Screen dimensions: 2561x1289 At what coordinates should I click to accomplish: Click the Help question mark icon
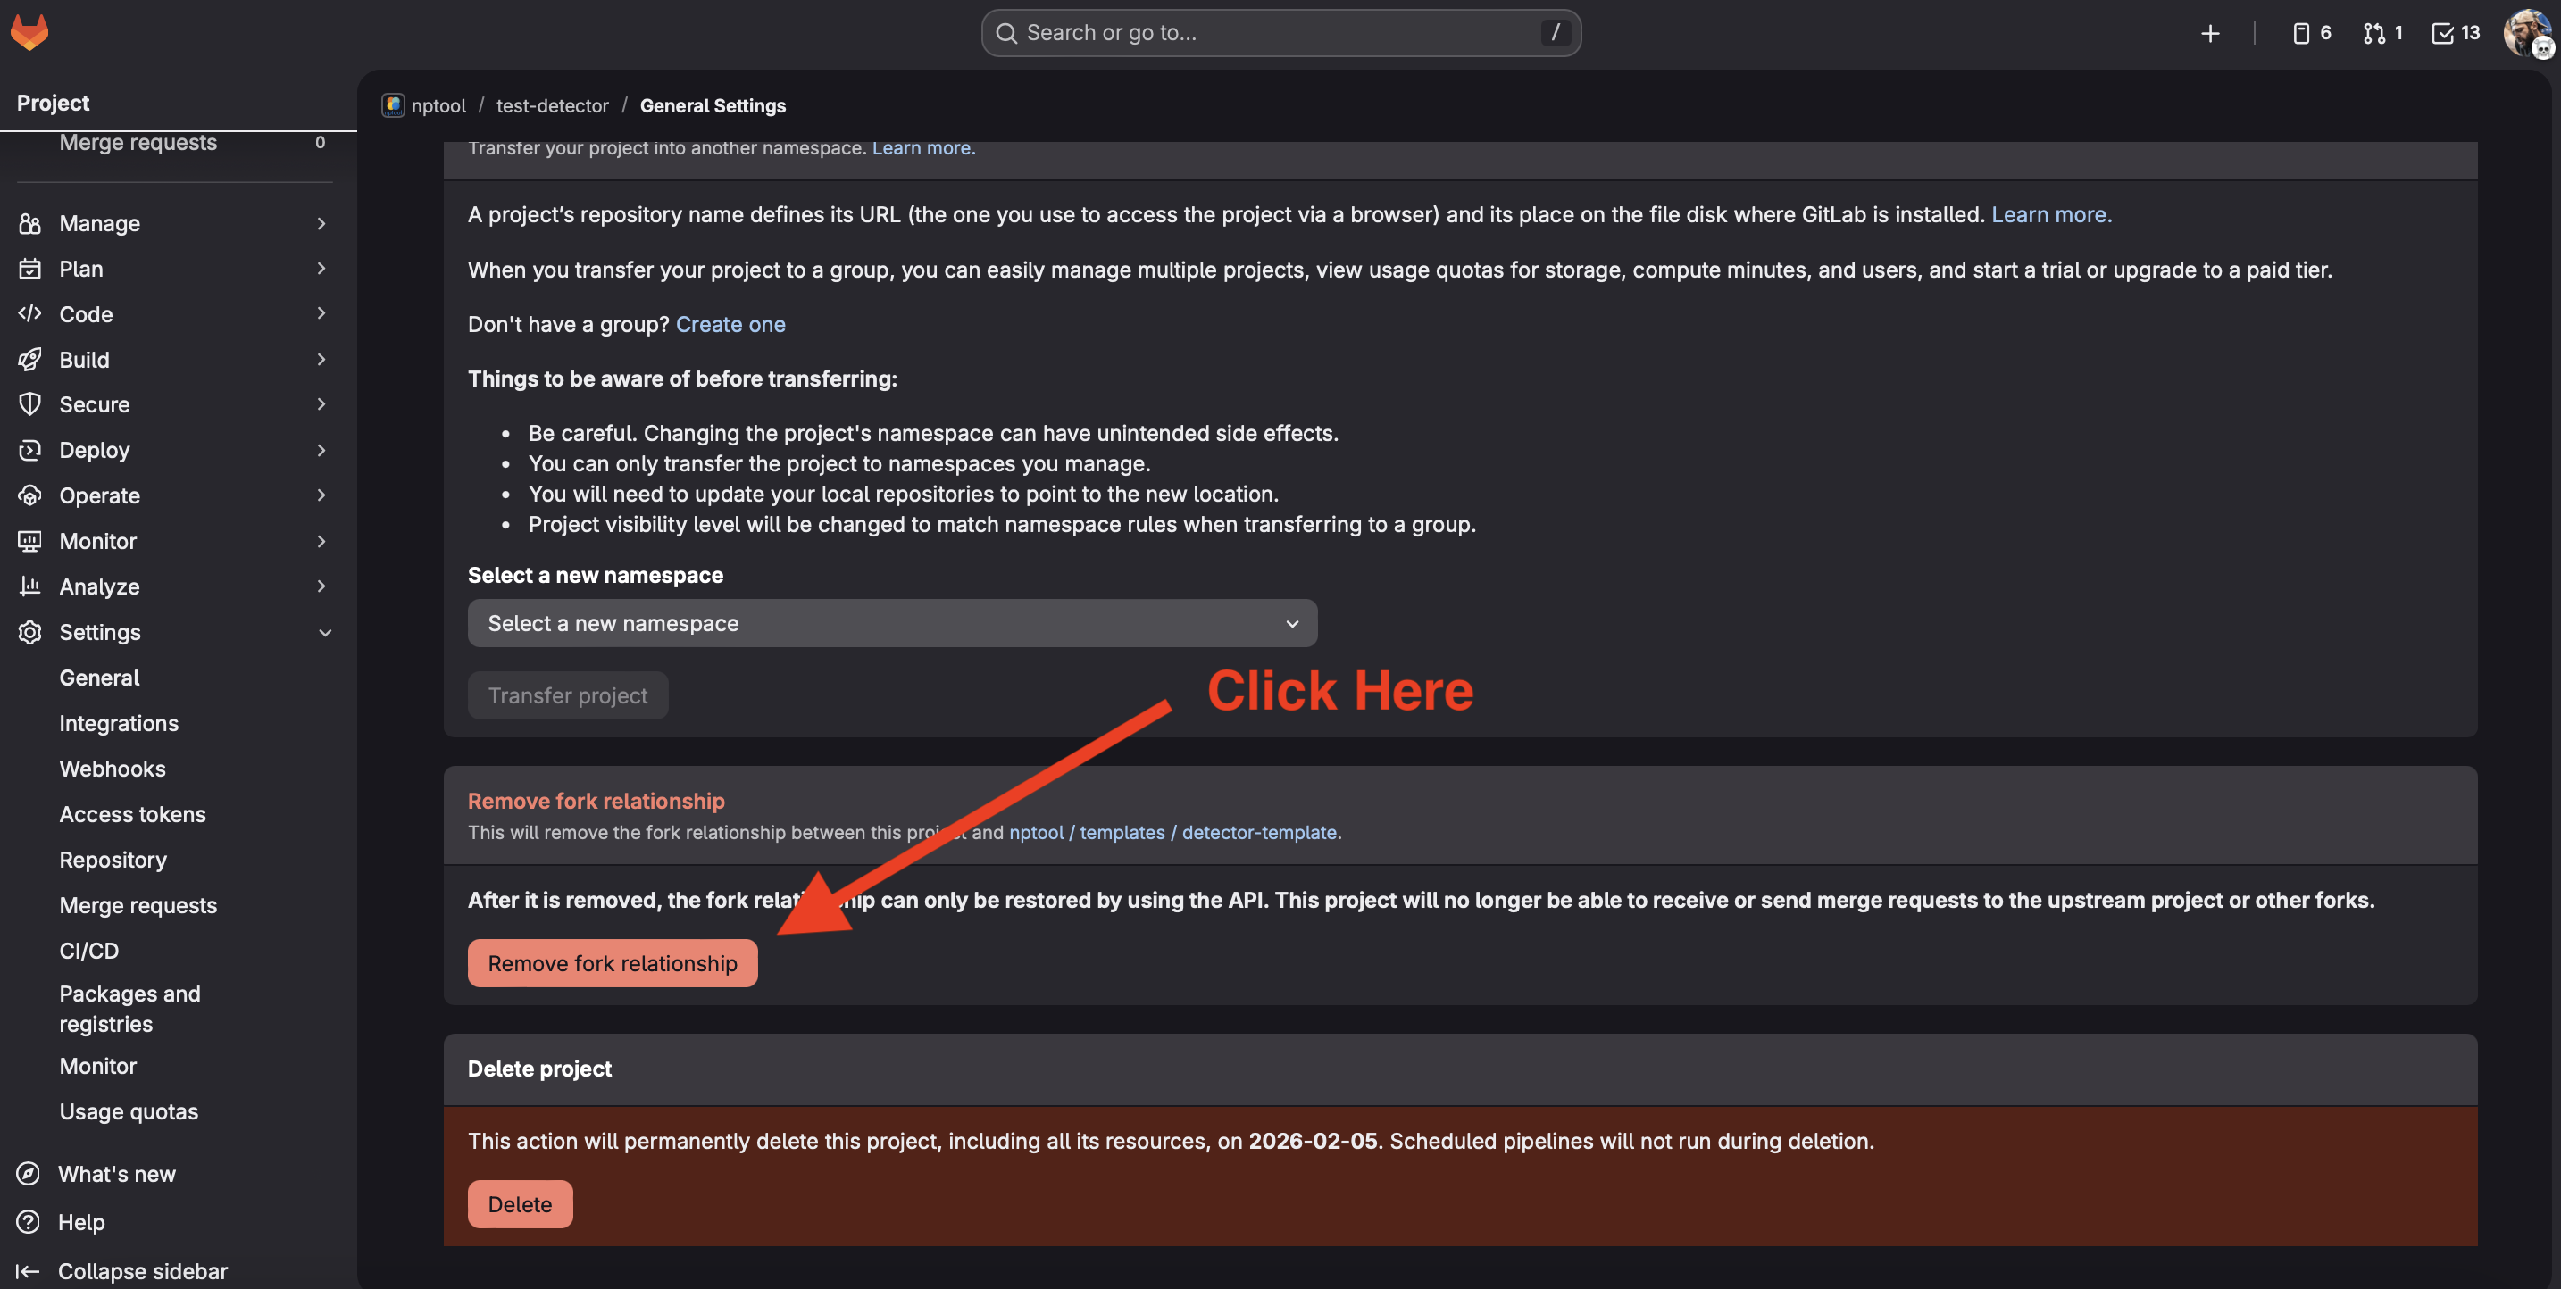(29, 1221)
